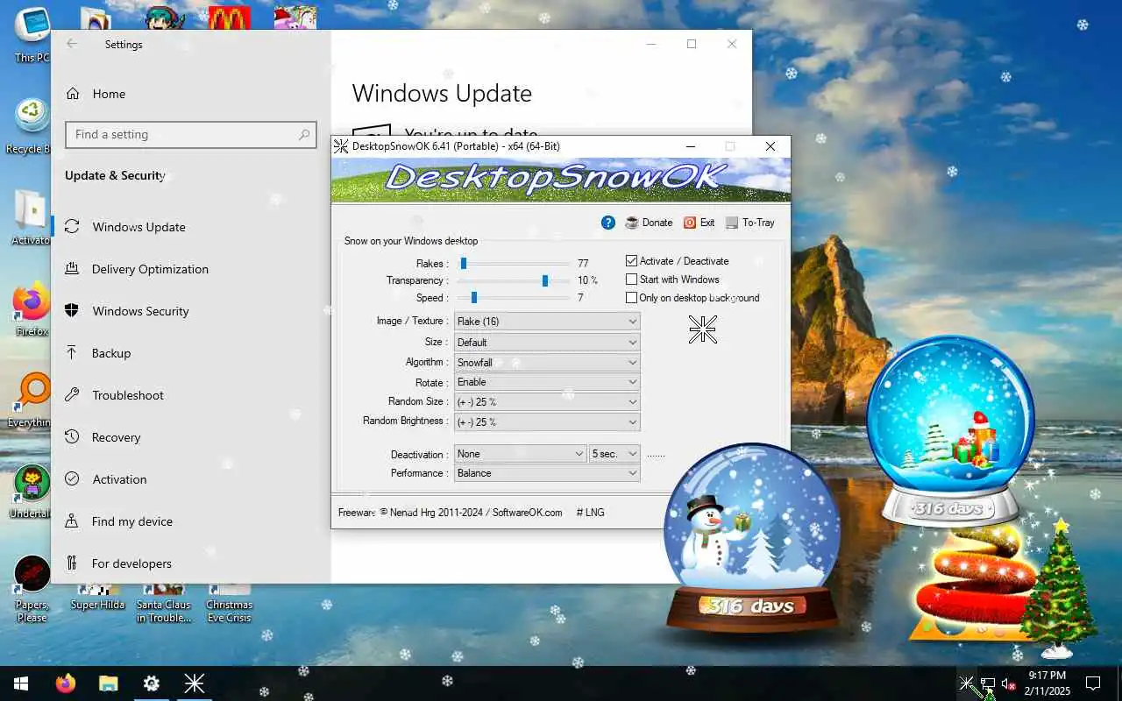
Task: Go back with Settings back arrow
Action: [72, 44]
